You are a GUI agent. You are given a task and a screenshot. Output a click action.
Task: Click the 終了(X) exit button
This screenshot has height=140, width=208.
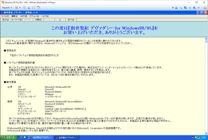tap(71, 20)
